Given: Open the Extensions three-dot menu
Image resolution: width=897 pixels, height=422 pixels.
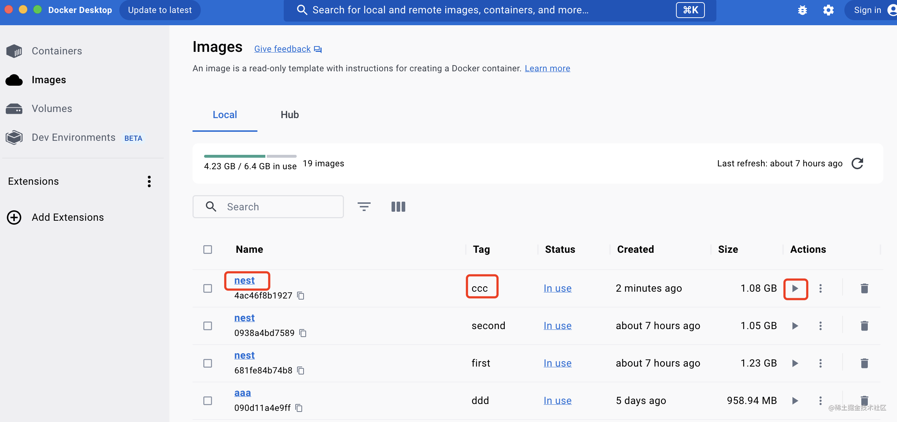Looking at the screenshot, I should (x=149, y=181).
